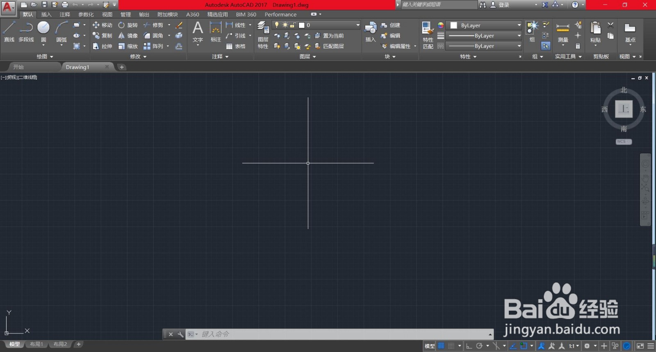Toggle grid display in status bar
This screenshot has height=352, width=656.
tap(441, 346)
